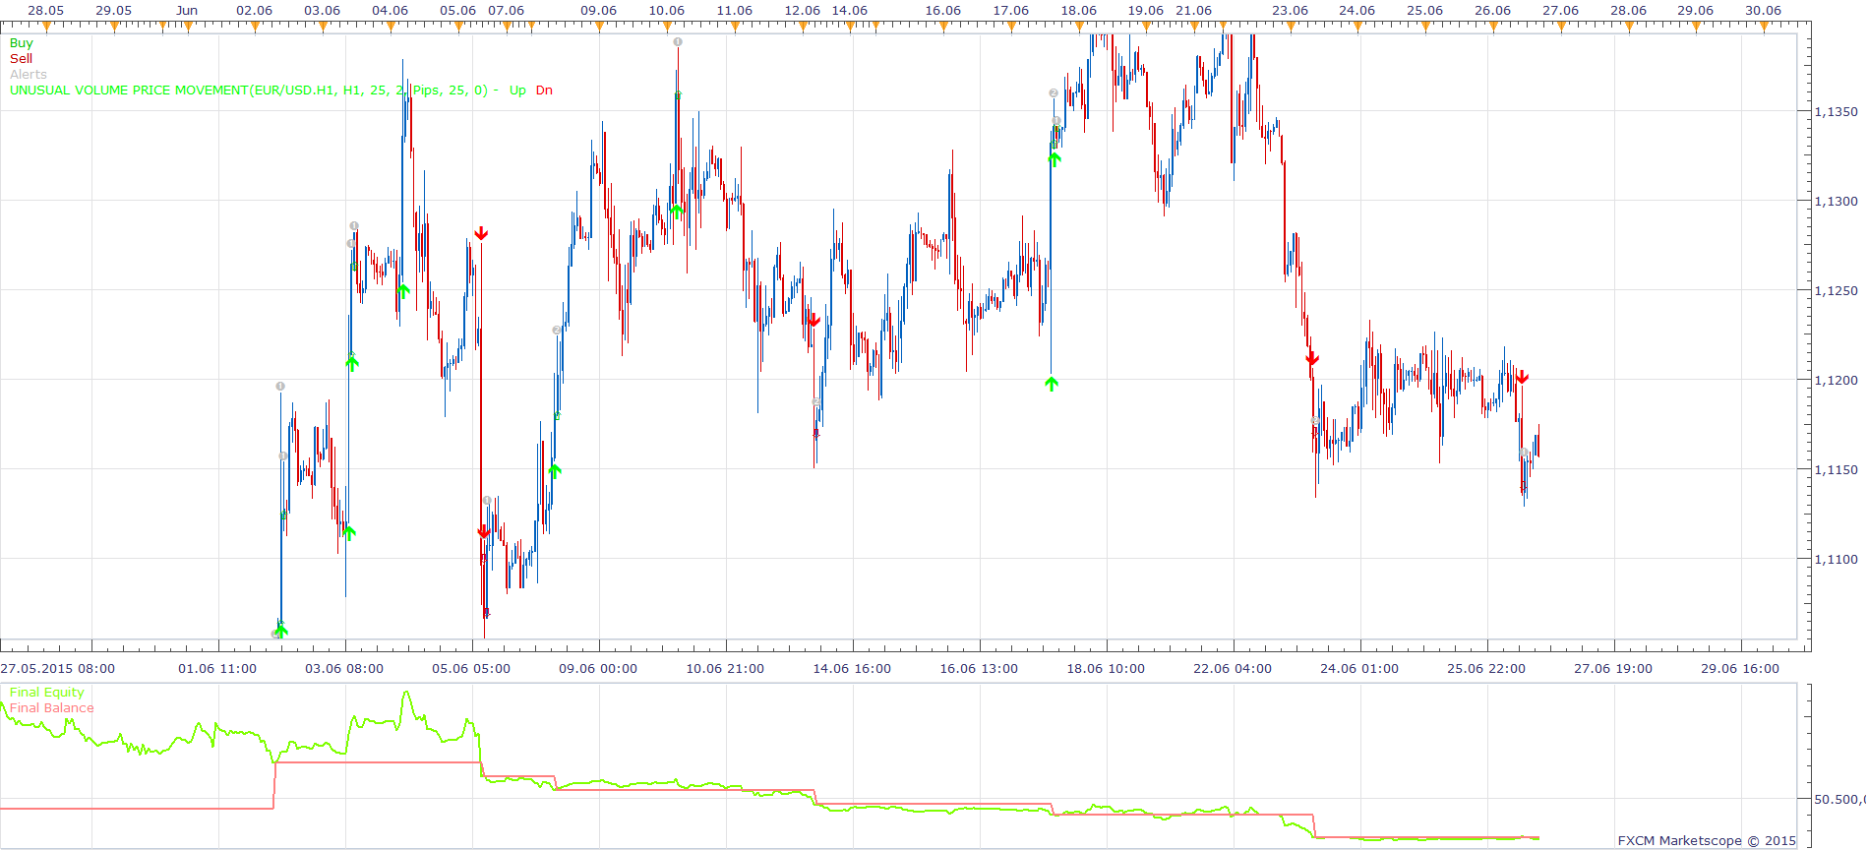Click the red Dn legend label

pos(544,91)
